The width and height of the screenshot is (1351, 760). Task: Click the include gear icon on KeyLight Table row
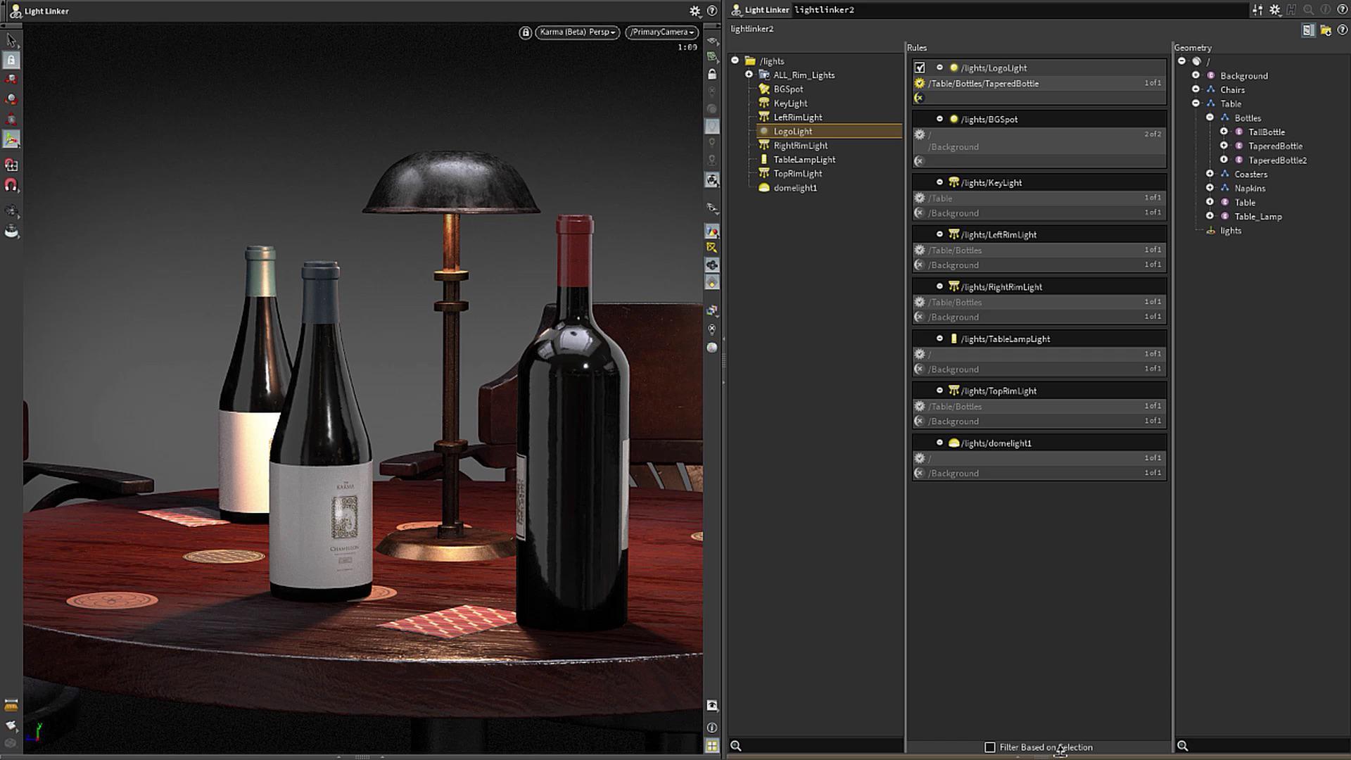point(919,198)
